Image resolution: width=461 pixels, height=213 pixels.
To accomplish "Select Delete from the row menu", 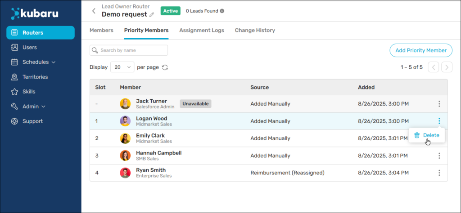I will 427,135.
